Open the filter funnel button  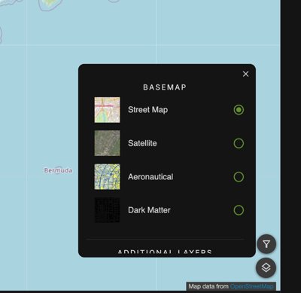[x=266, y=244]
